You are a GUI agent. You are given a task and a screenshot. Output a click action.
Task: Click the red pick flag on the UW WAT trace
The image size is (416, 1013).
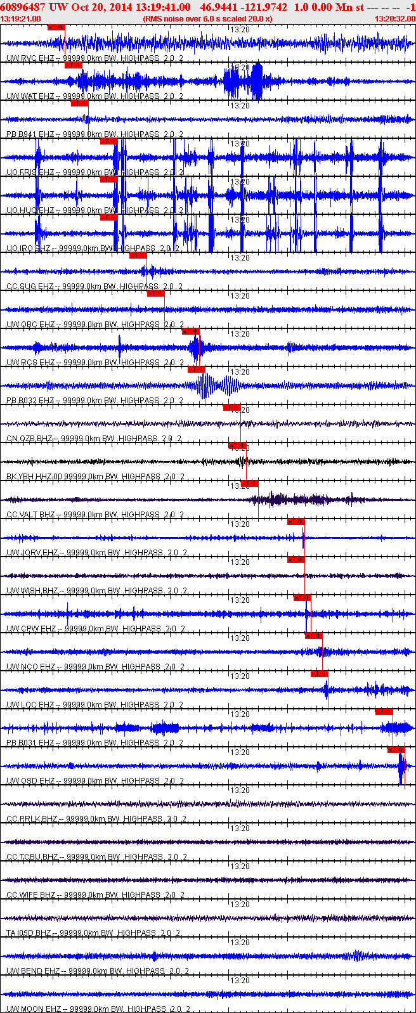pos(74,65)
